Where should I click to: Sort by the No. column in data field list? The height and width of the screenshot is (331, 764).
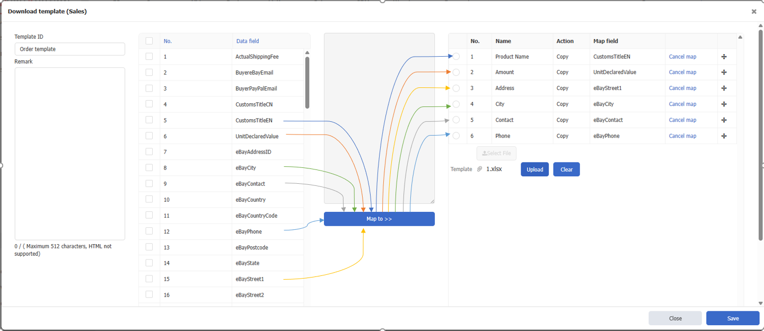[168, 41]
